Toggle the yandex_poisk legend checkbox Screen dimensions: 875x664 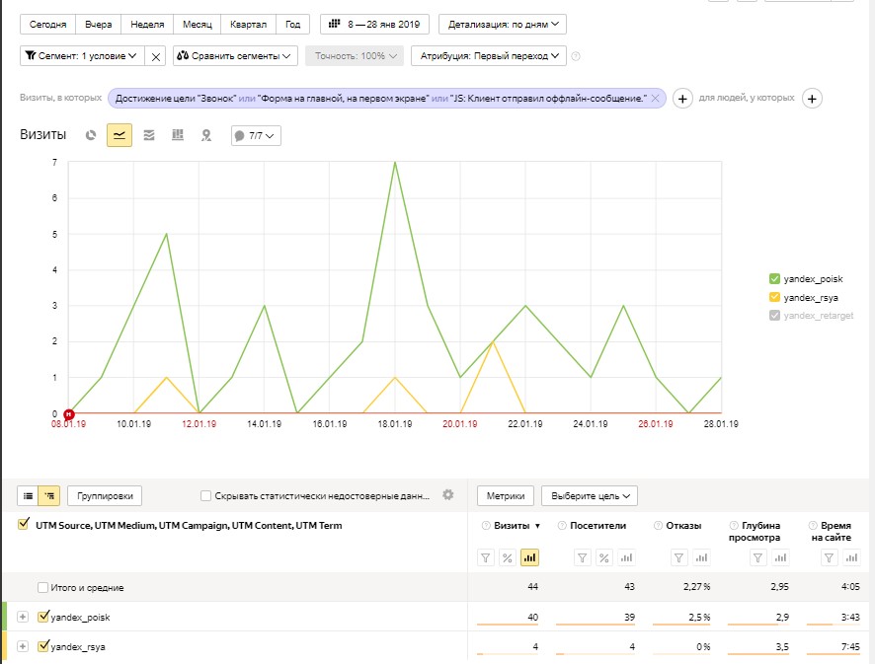pyautogui.click(x=774, y=279)
